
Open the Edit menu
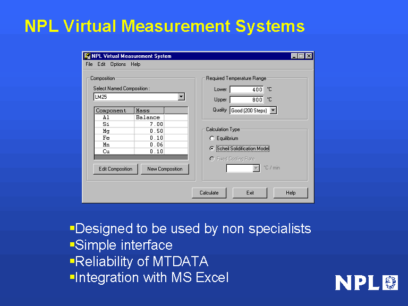coord(101,64)
